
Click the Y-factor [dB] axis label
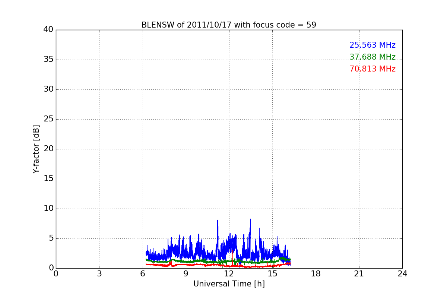pos(36,149)
